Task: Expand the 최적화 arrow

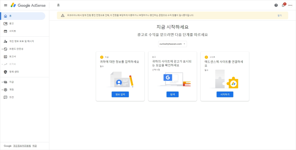Action: point(2,64)
